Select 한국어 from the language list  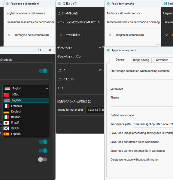(26, 128)
